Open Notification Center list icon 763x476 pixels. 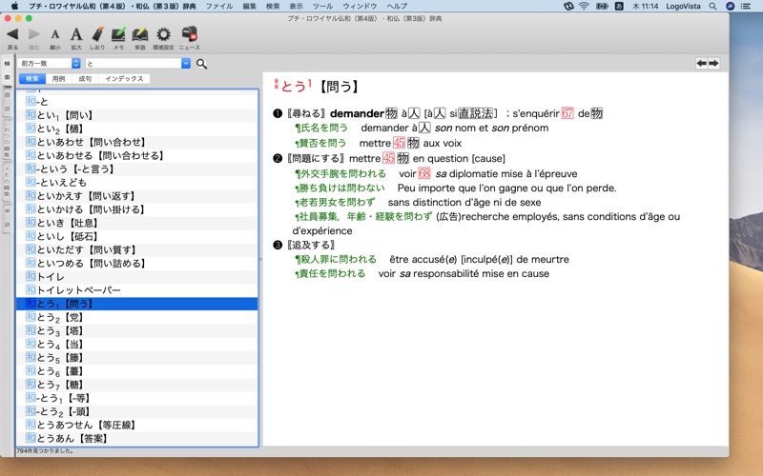[x=746, y=6]
